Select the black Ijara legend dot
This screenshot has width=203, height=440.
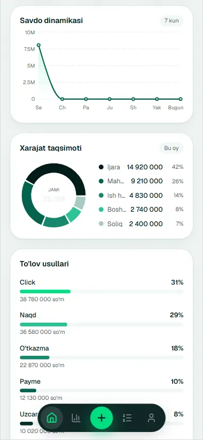101,167
